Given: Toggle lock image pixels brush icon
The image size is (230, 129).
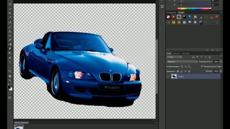Looking at the screenshot, I should (x=181, y=71).
